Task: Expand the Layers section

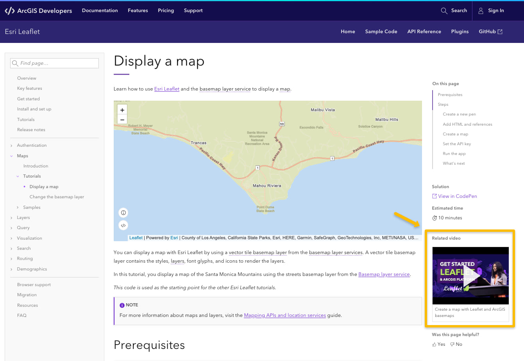Action: pos(11,218)
